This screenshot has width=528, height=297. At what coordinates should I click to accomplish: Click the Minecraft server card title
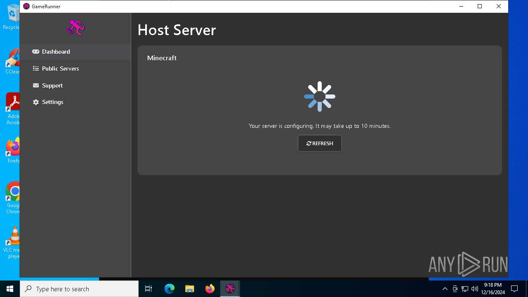162,58
